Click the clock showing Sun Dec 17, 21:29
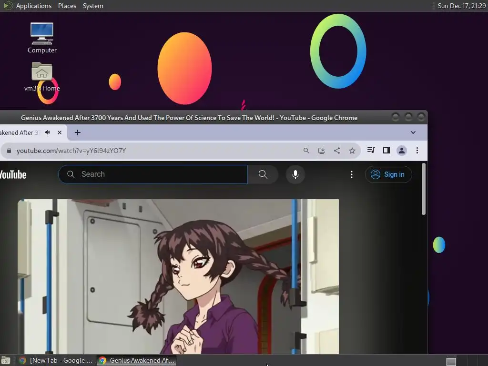Image resolution: width=488 pixels, height=366 pixels. [x=461, y=6]
